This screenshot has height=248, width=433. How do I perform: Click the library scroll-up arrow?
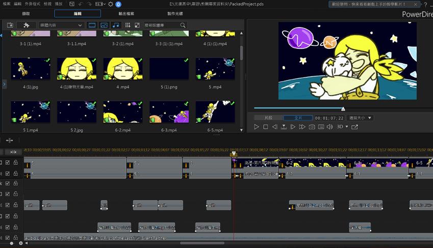point(242,33)
